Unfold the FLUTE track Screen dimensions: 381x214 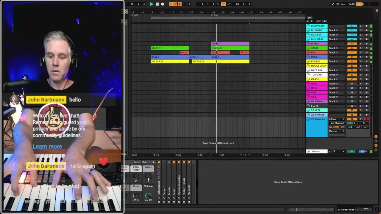pos(308,106)
